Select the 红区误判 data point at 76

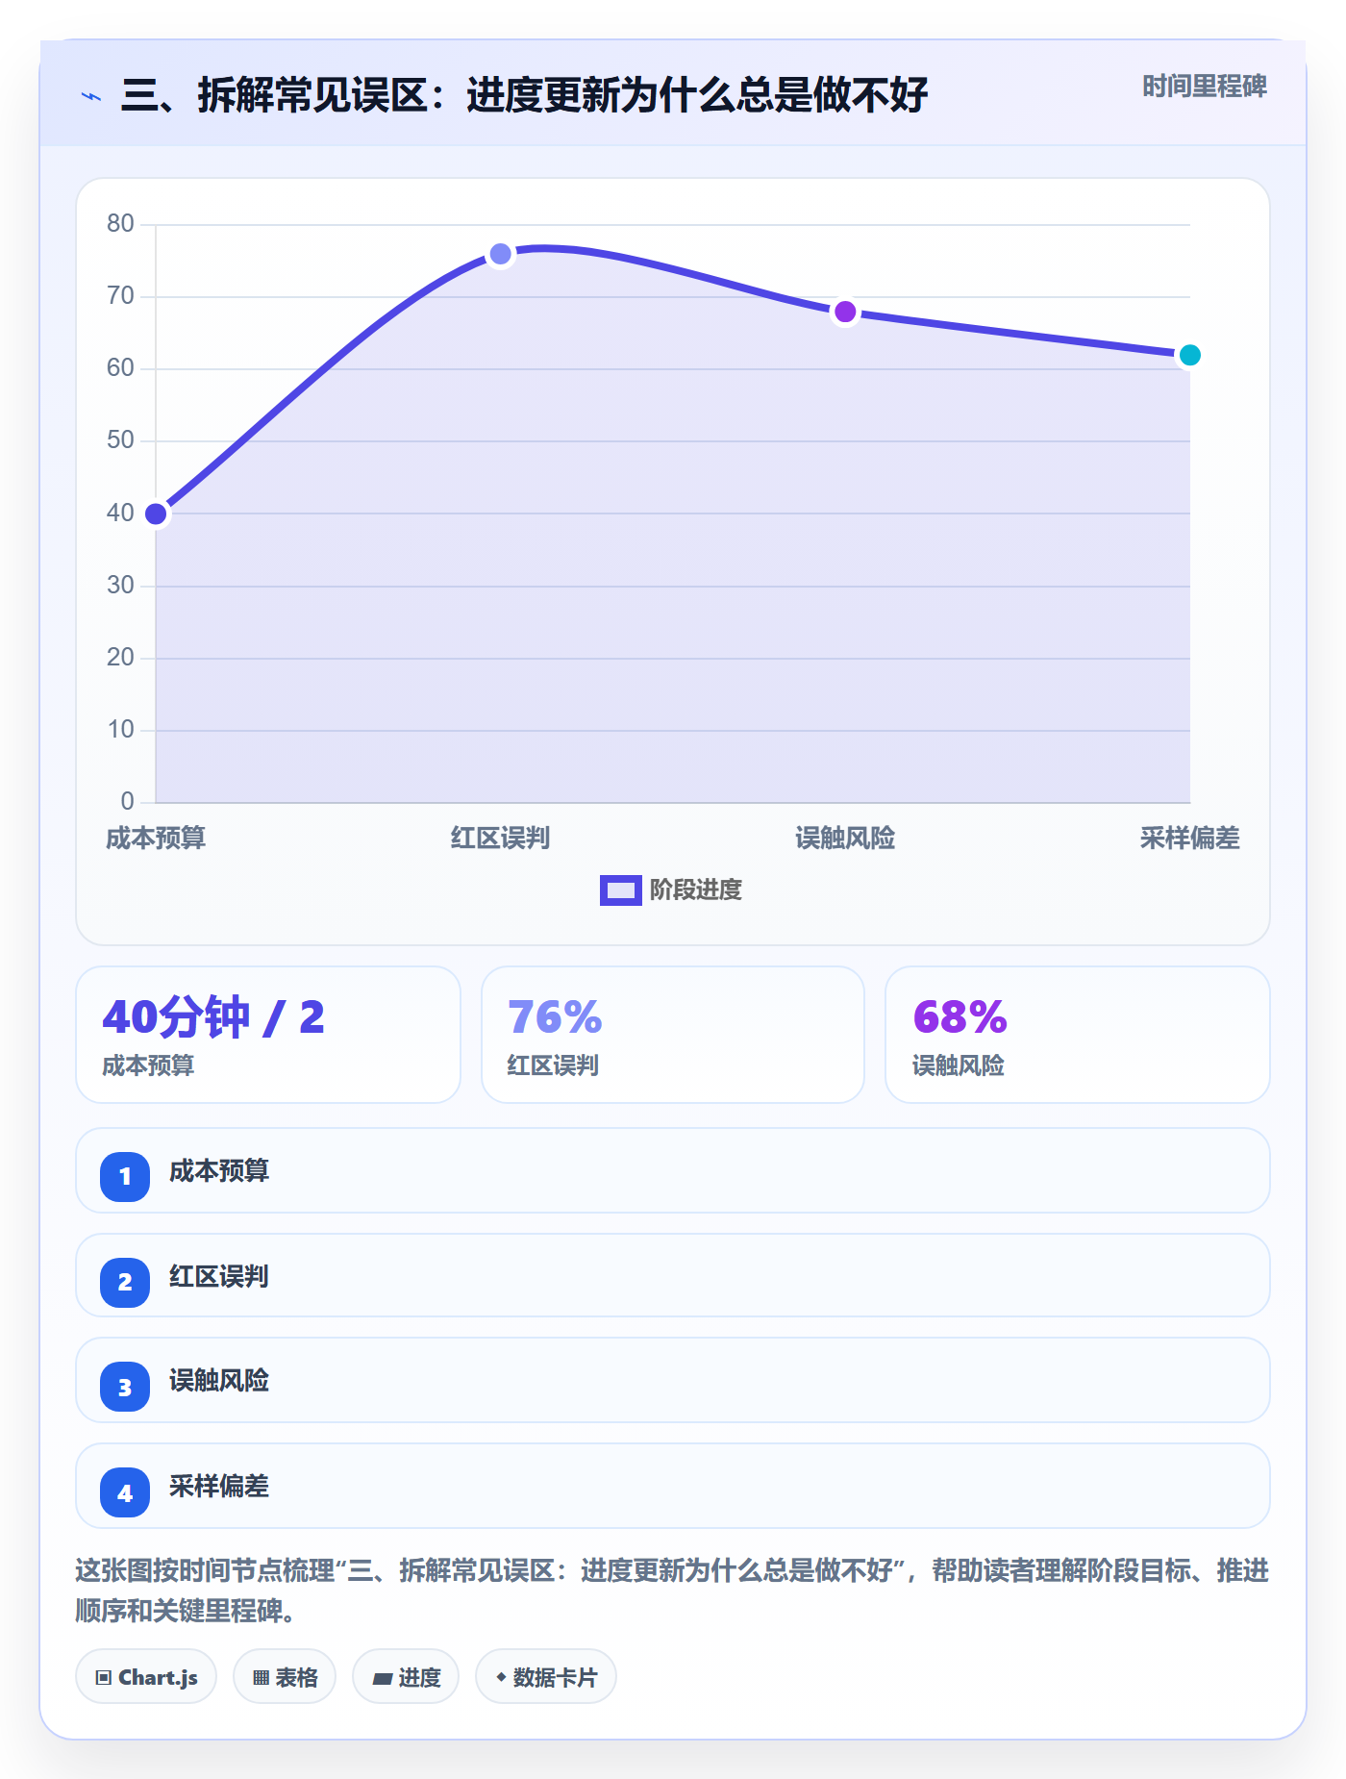(501, 254)
